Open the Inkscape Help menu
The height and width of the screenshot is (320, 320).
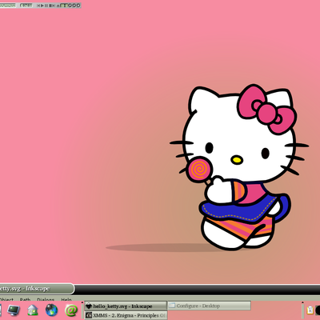click(x=66, y=299)
